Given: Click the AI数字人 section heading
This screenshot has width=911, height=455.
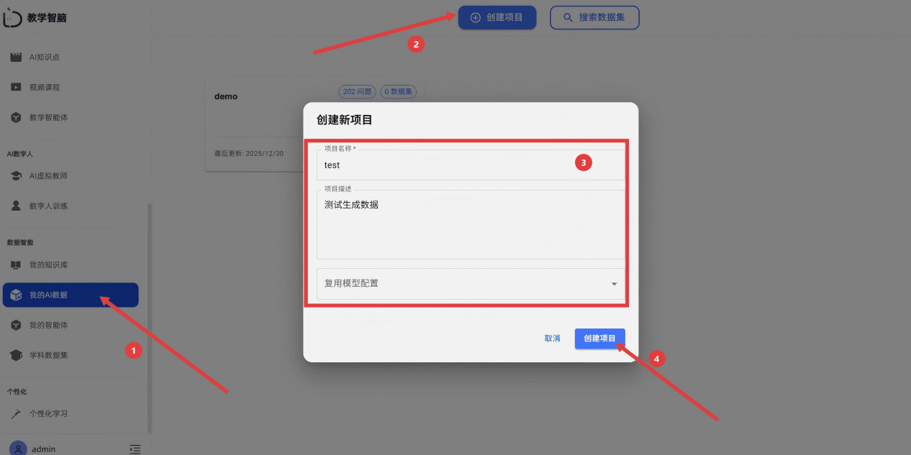Looking at the screenshot, I should click(20, 154).
